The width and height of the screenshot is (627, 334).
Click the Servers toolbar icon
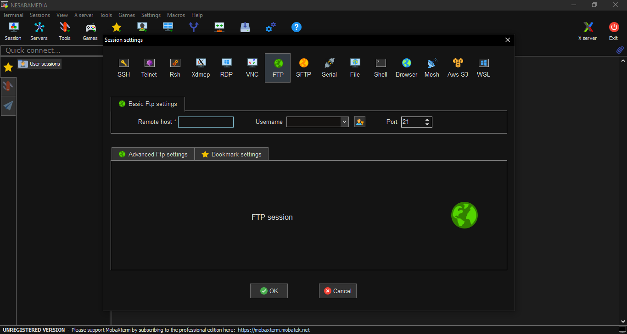point(39,31)
